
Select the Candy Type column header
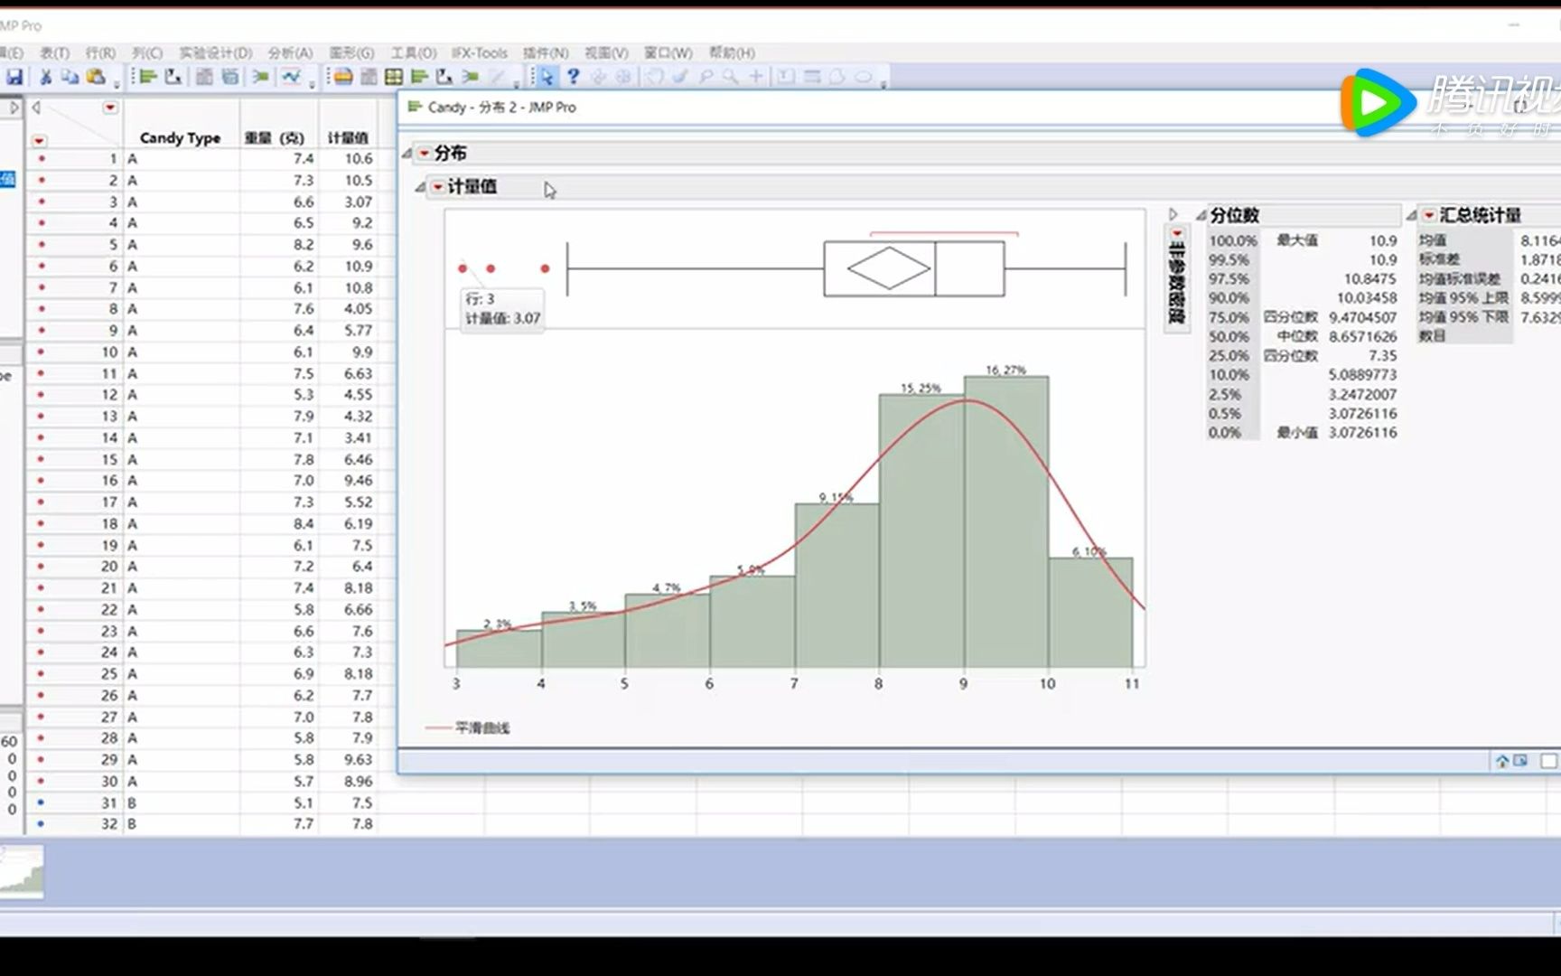coord(181,138)
